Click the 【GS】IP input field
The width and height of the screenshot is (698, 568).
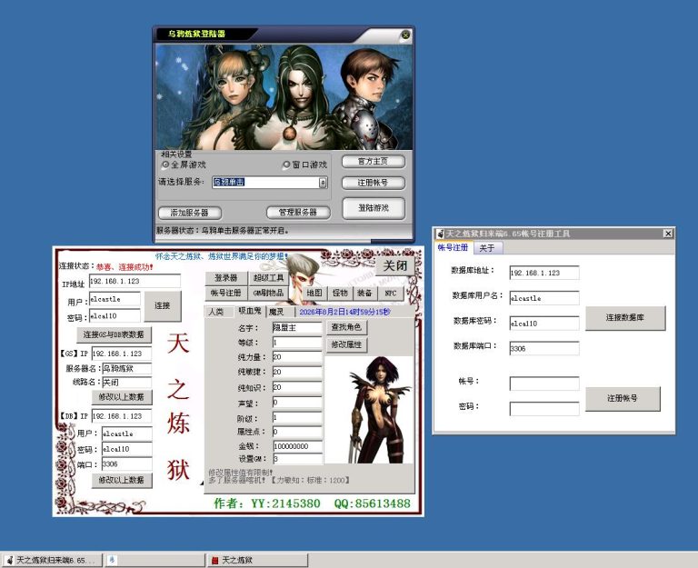pos(122,354)
